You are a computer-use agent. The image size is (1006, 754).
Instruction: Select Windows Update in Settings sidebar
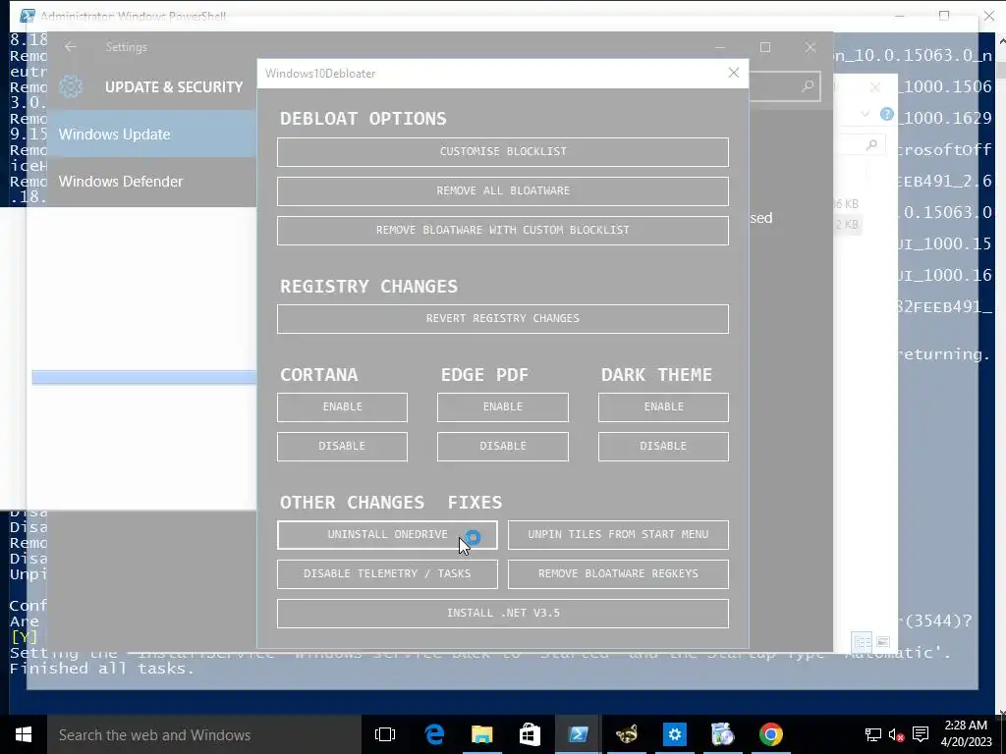(x=151, y=134)
